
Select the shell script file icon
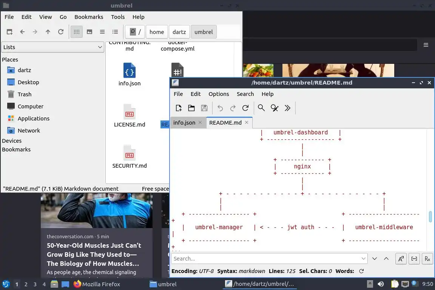pyautogui.click(x=177, y=70)
